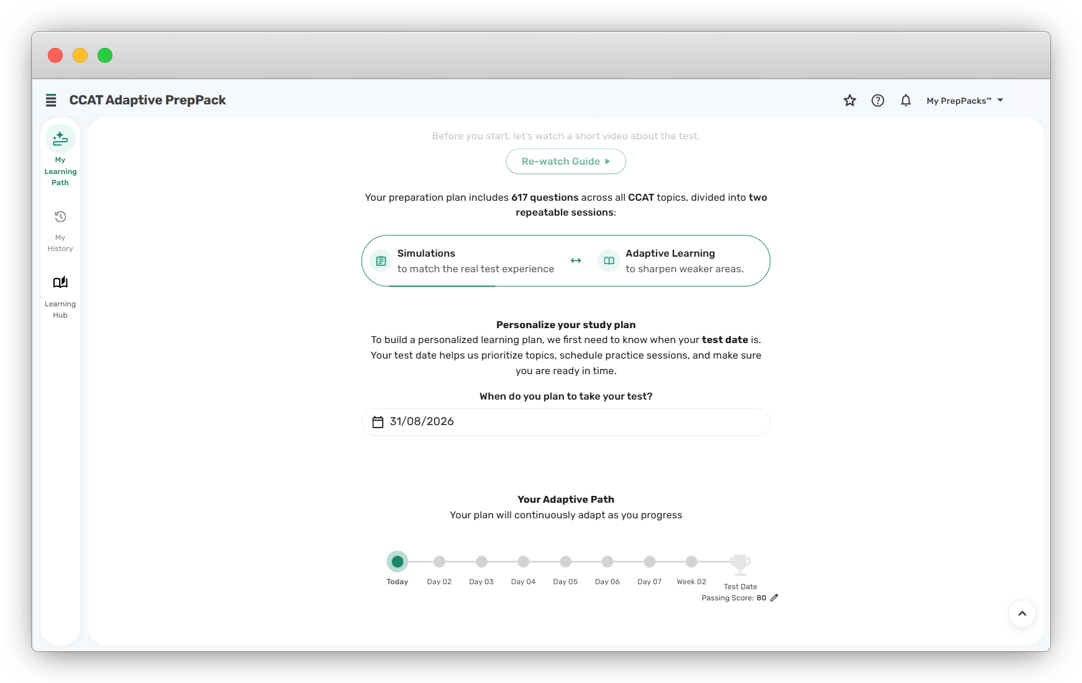Click the 'Passing Score: 80' text
1082x683 pixels.
[x=734, y=598]
